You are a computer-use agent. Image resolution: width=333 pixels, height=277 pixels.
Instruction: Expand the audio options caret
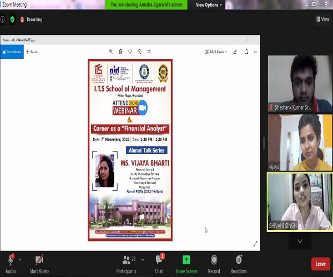tap(21, 259)
